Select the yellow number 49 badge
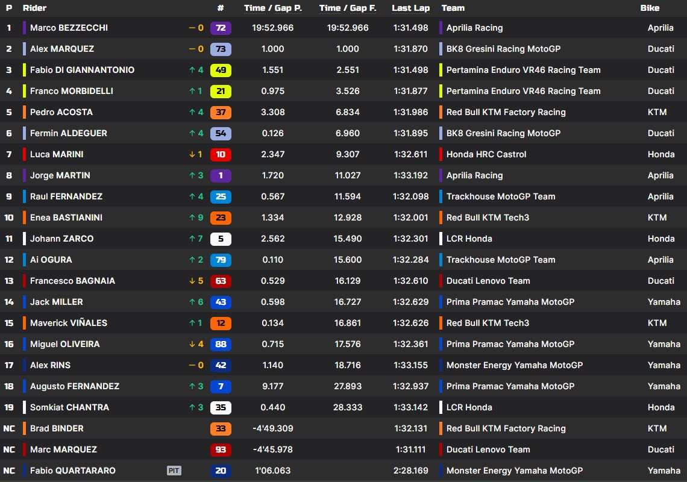 click(x=221, y=70)
